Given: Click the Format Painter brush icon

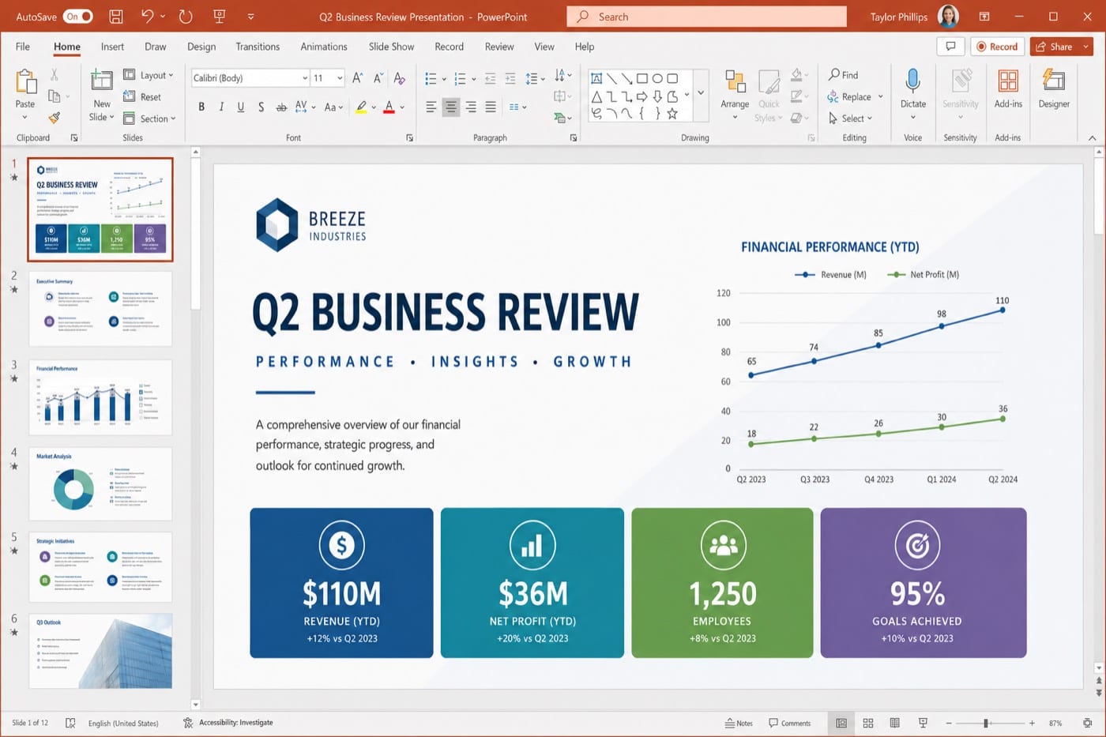Looking at the screenshot, I should pyautogui.click(x=55, y=118).
